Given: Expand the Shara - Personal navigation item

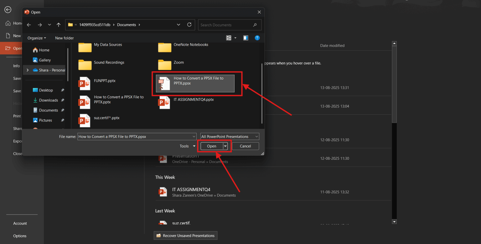Looking at the screenshot, I should [27, 70].
